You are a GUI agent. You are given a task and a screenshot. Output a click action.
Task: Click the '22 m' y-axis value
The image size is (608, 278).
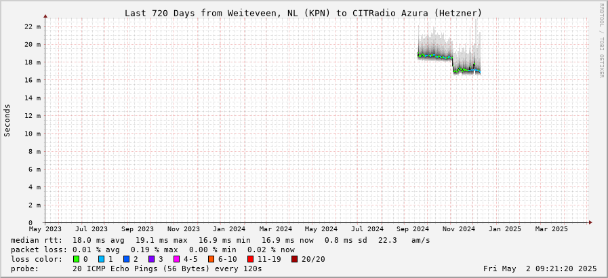tap(33, 26)
